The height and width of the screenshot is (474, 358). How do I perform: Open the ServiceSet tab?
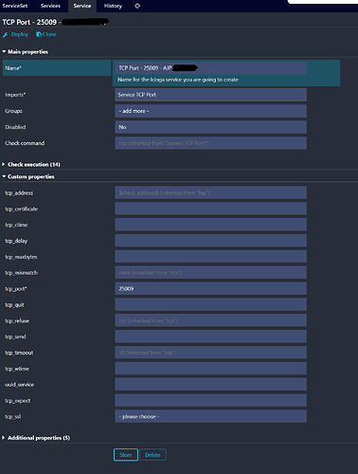coord(15,6)
